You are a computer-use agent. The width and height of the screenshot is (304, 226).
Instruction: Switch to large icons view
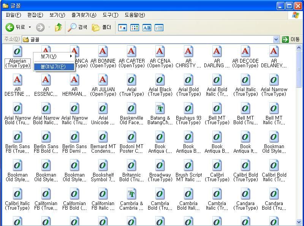(122, 28)
